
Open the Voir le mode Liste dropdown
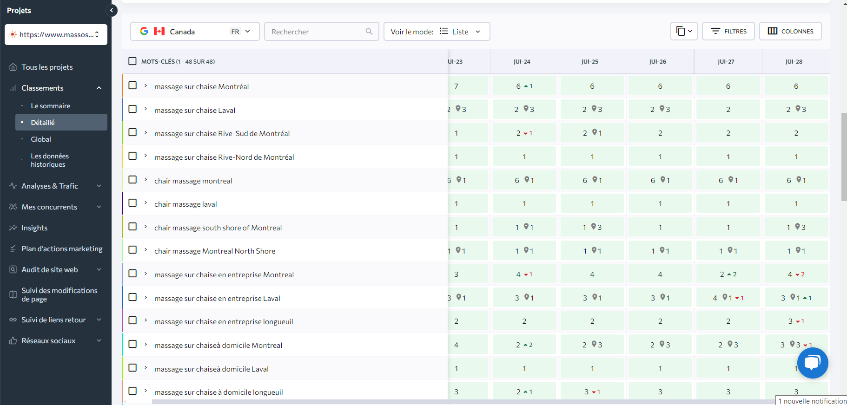click(437, 32)
